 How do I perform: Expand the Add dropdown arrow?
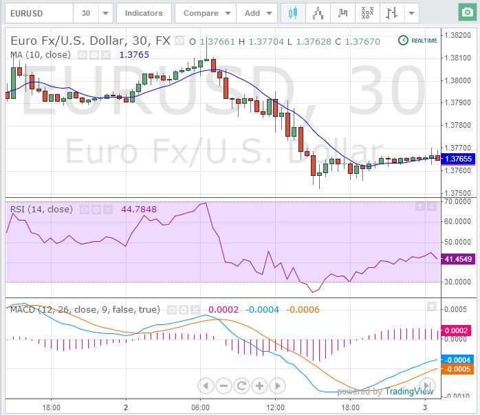(269, 13)
